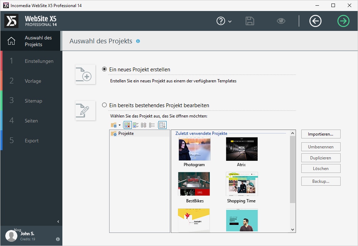Switch to list view
Image resolution: width=358 pixels, height=246 pixels.
[152, 125]
